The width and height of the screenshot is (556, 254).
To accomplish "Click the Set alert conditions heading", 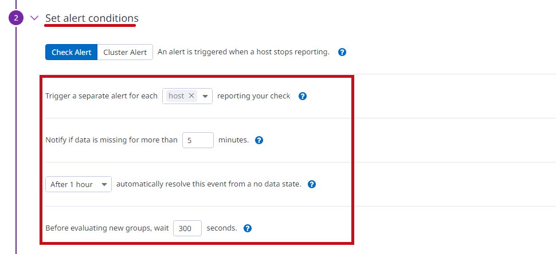I will coord(92,18).
